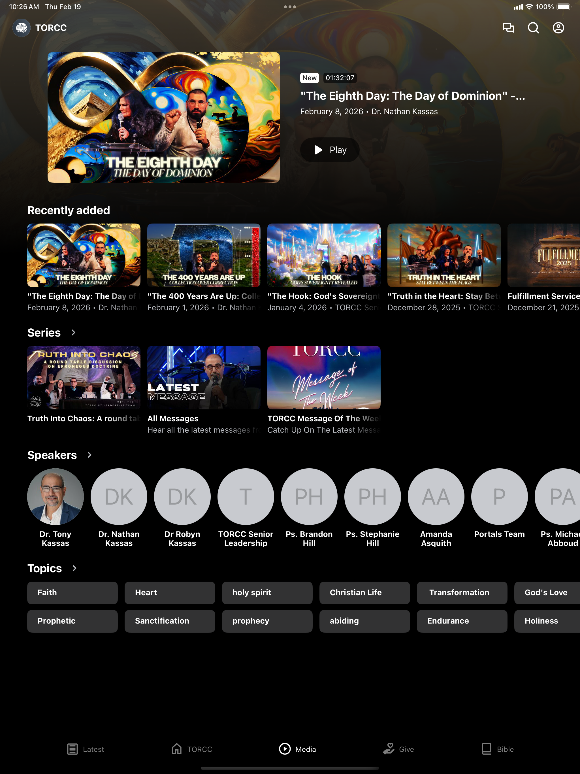Viewport: 580px width, 774px height.
Task: Play The Eighth Day featured message
Action: [x=330, y=150]
